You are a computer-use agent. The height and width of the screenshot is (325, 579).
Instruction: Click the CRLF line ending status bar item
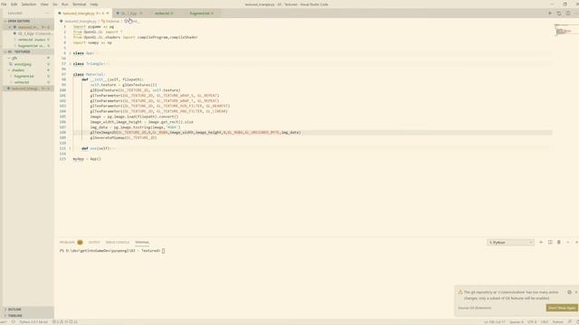tap(545, 322)
